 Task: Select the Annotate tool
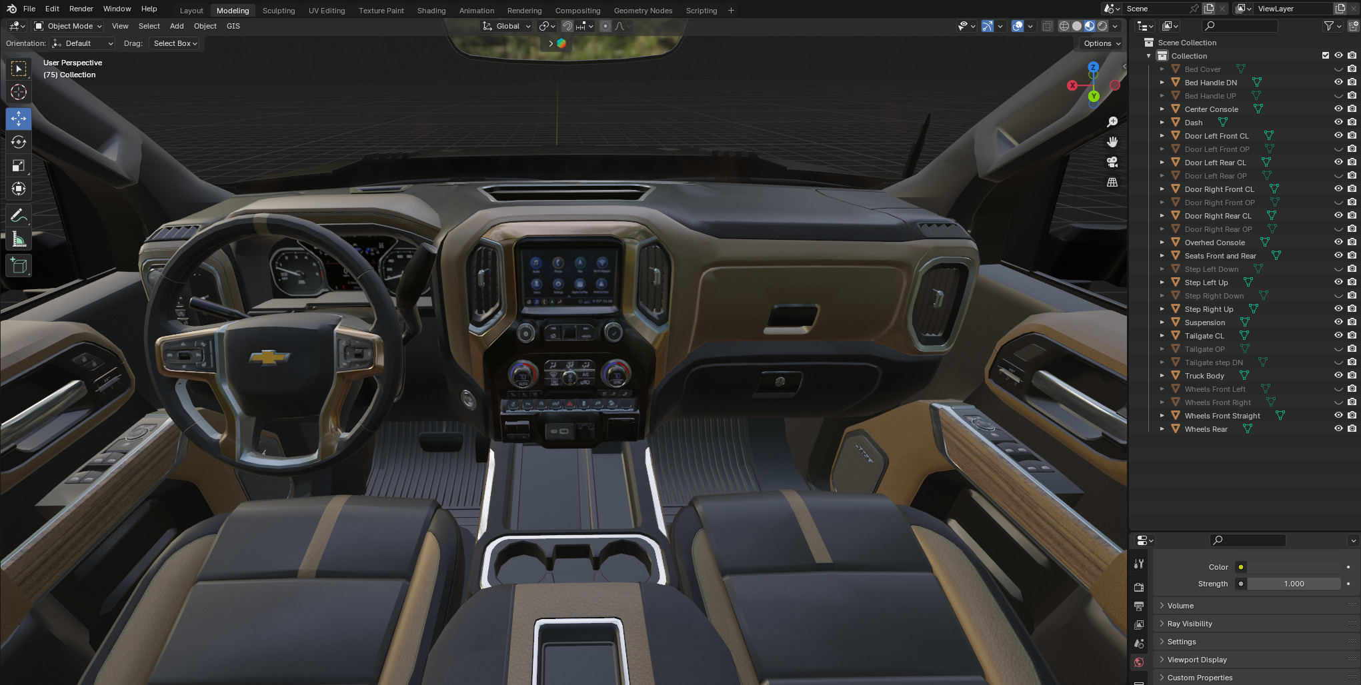[19, 215]
